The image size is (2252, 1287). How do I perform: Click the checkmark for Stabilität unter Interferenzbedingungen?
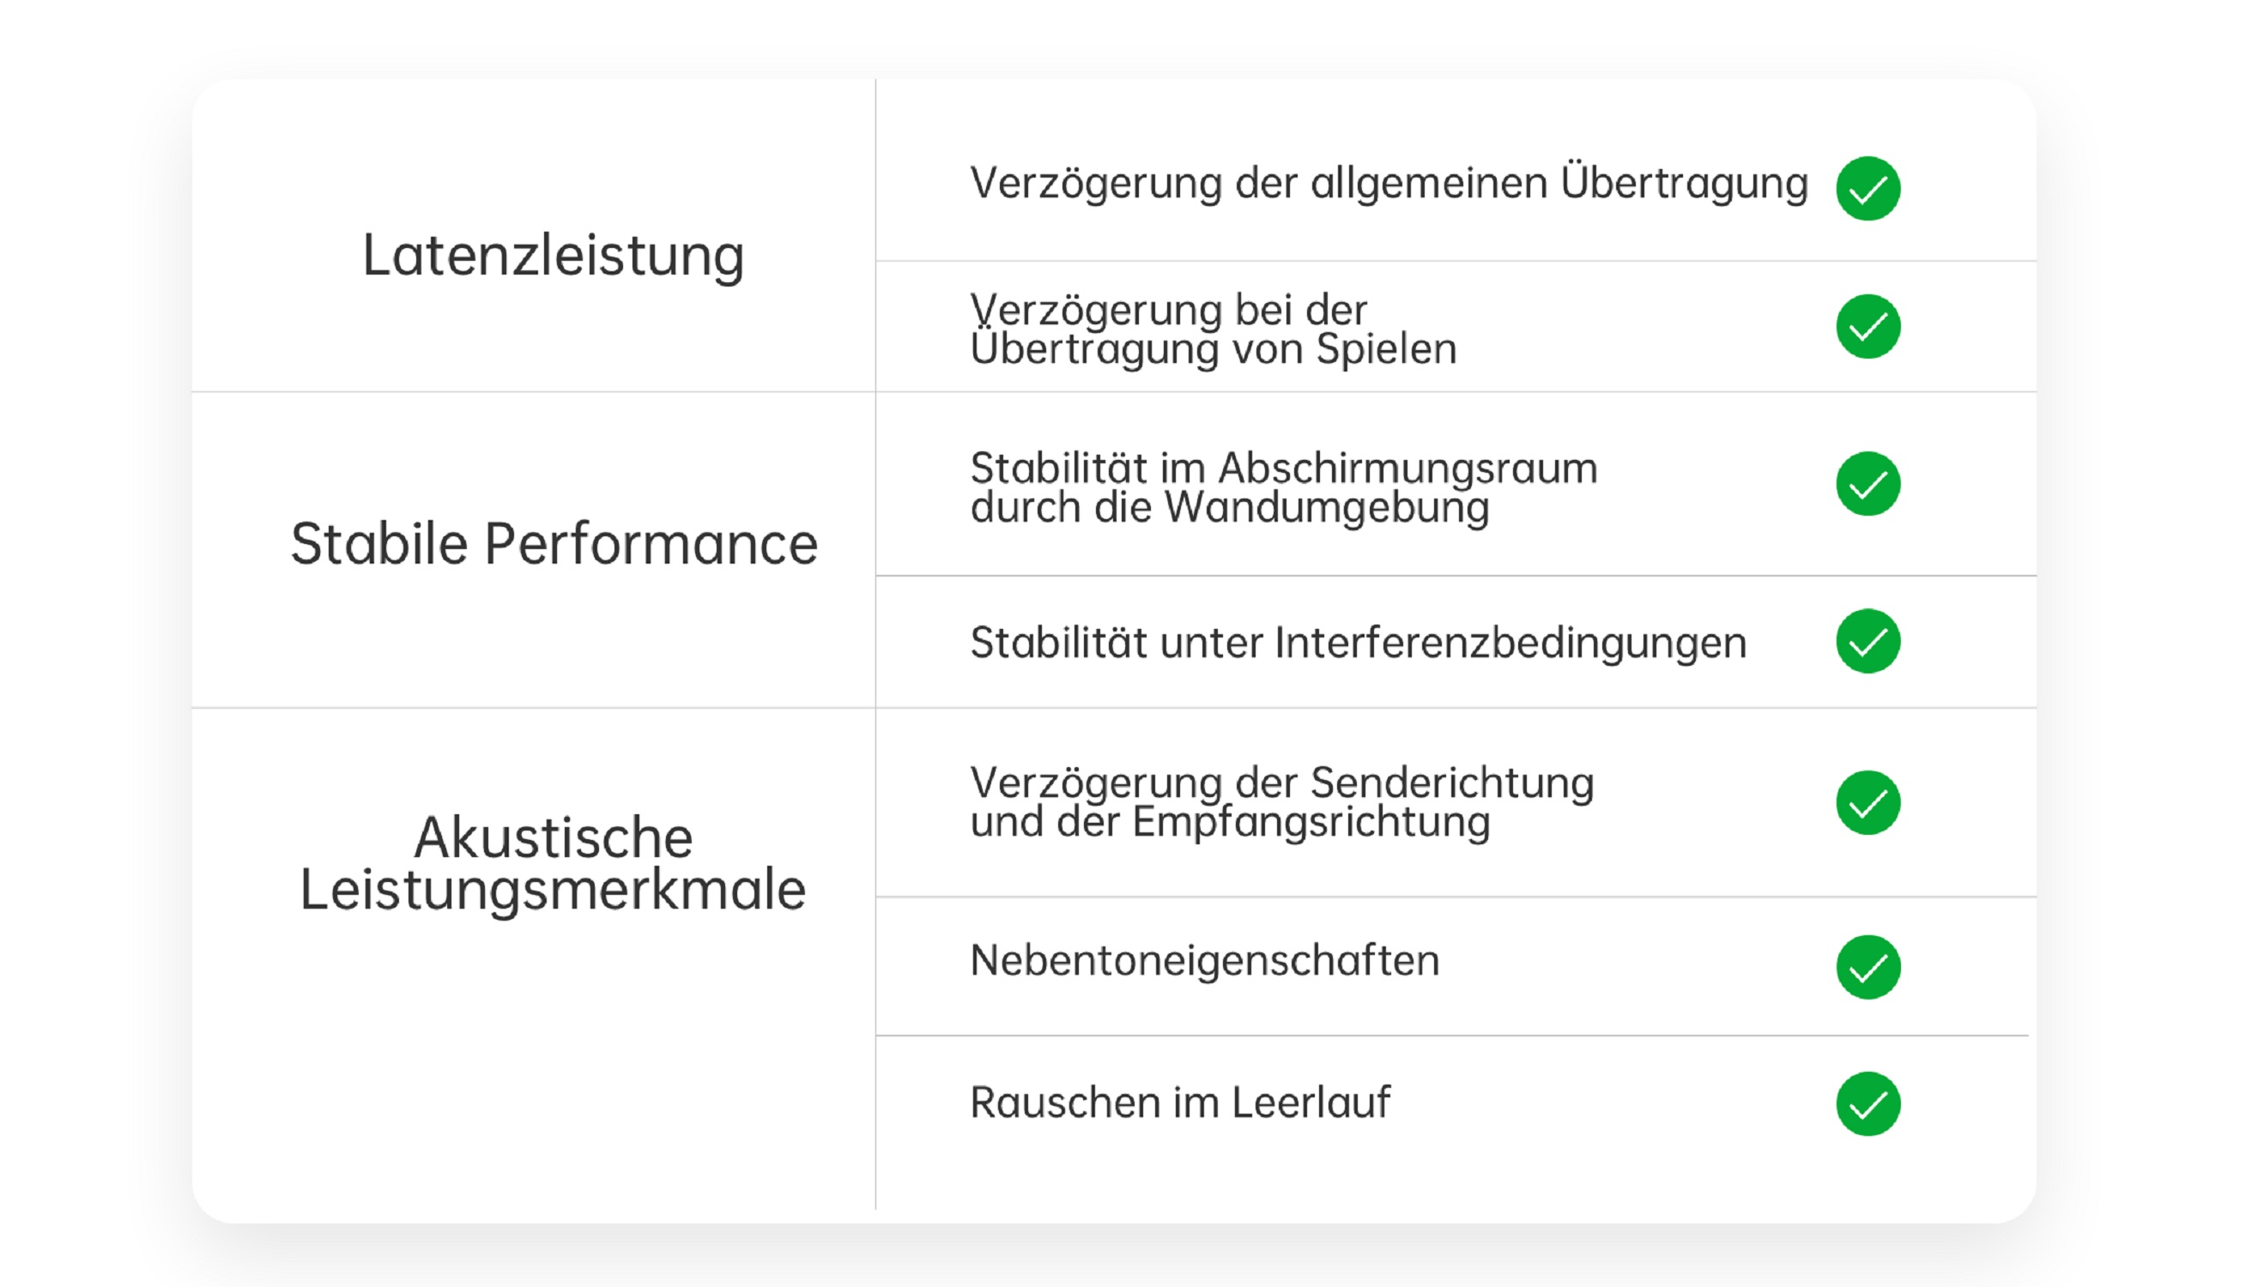coord(1868,641)
